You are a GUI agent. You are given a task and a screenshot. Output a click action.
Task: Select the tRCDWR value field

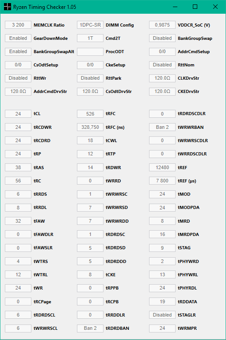[18, 127]
